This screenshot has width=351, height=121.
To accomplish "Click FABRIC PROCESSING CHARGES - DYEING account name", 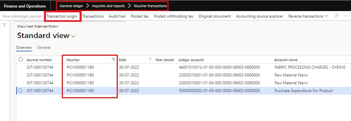I will (x=310, y=67).
